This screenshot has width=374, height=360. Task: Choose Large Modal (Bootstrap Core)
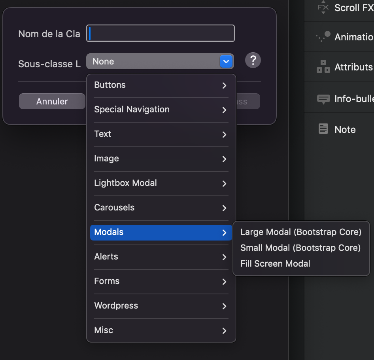(300, 232)
